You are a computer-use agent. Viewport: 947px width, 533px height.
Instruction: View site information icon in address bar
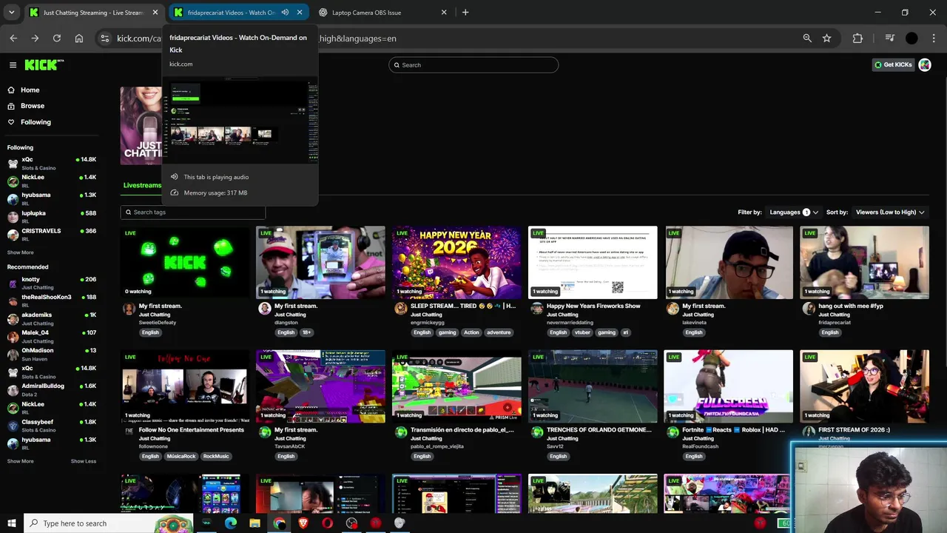coord(105,38)
